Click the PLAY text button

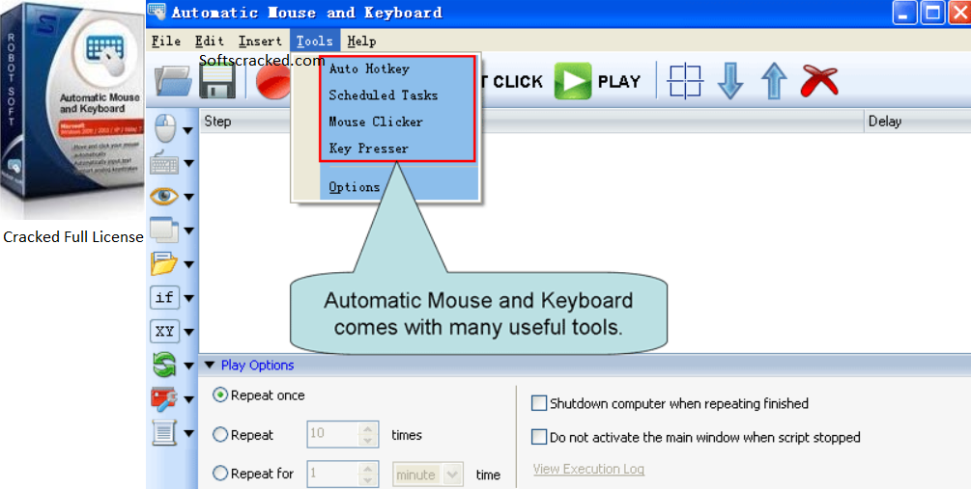[618, 82]
